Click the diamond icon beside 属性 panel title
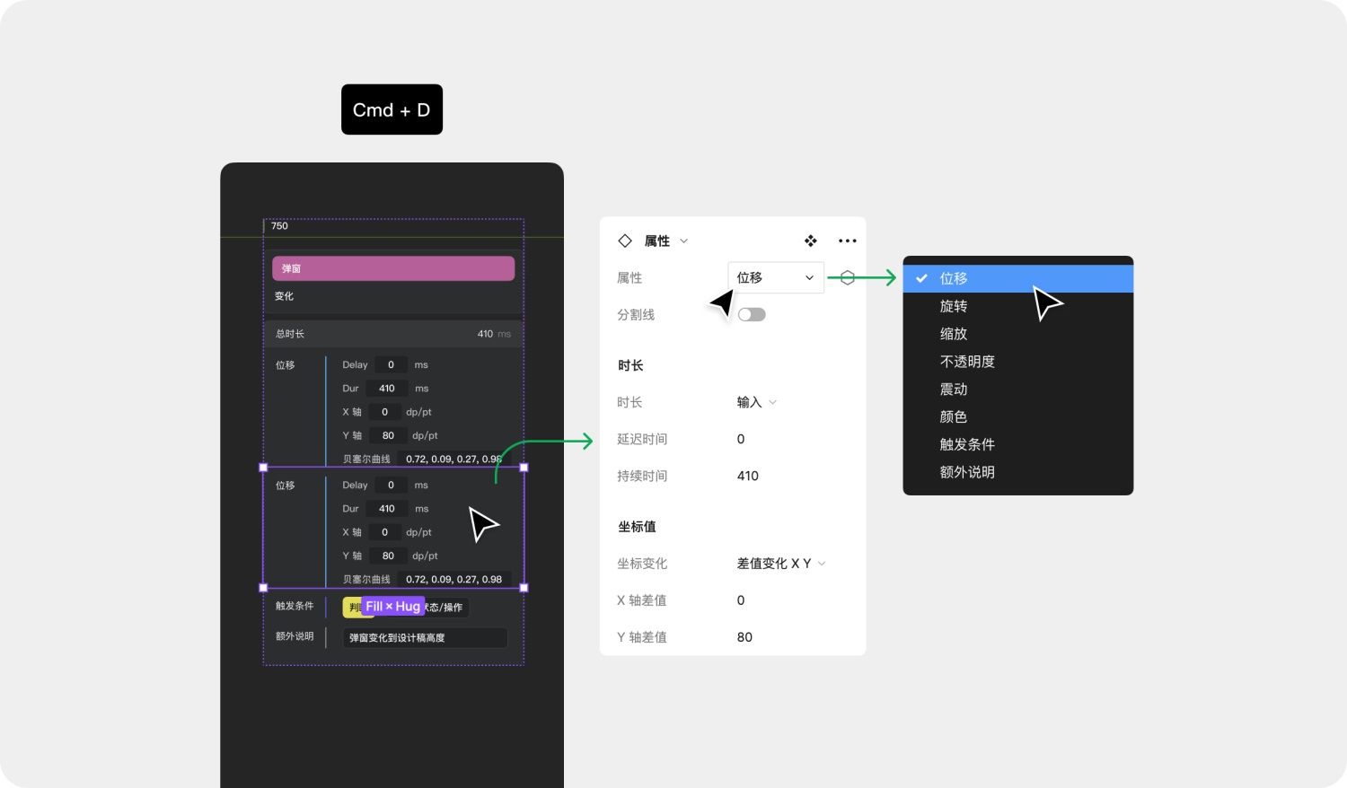The width and height of the screenshot is (1347, 788). point(625,241)
